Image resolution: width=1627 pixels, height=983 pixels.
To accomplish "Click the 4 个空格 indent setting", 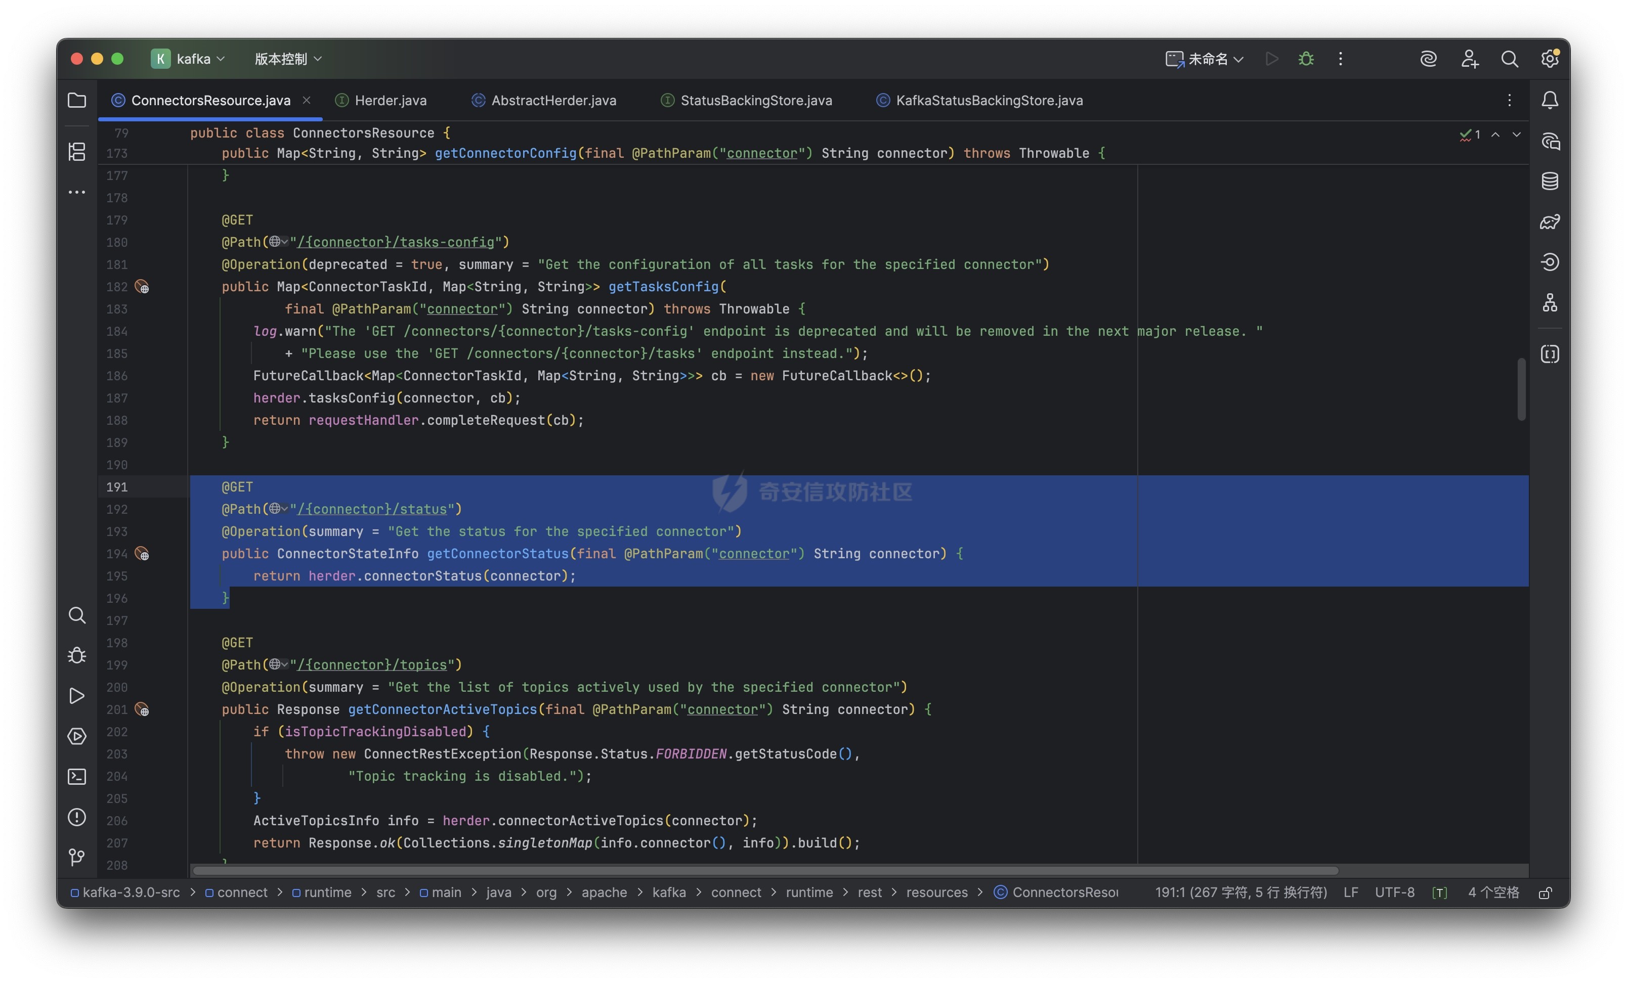I will click(1493, 892).
